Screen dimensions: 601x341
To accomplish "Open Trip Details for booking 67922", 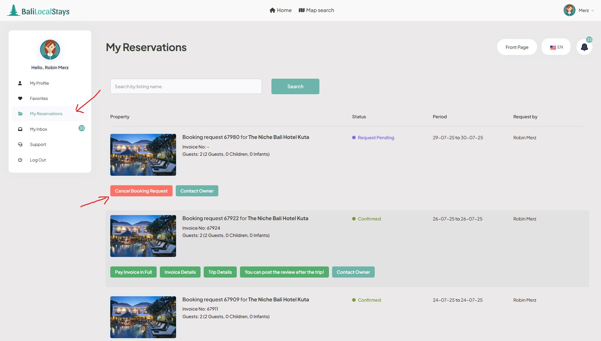I will click(220, 272).
